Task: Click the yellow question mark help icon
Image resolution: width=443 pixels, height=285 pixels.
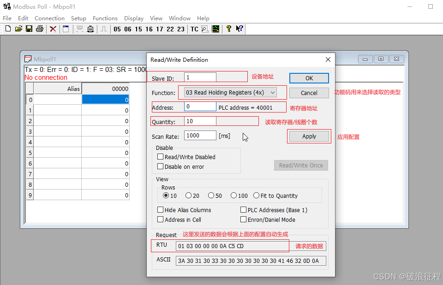Action: (229, 29)
